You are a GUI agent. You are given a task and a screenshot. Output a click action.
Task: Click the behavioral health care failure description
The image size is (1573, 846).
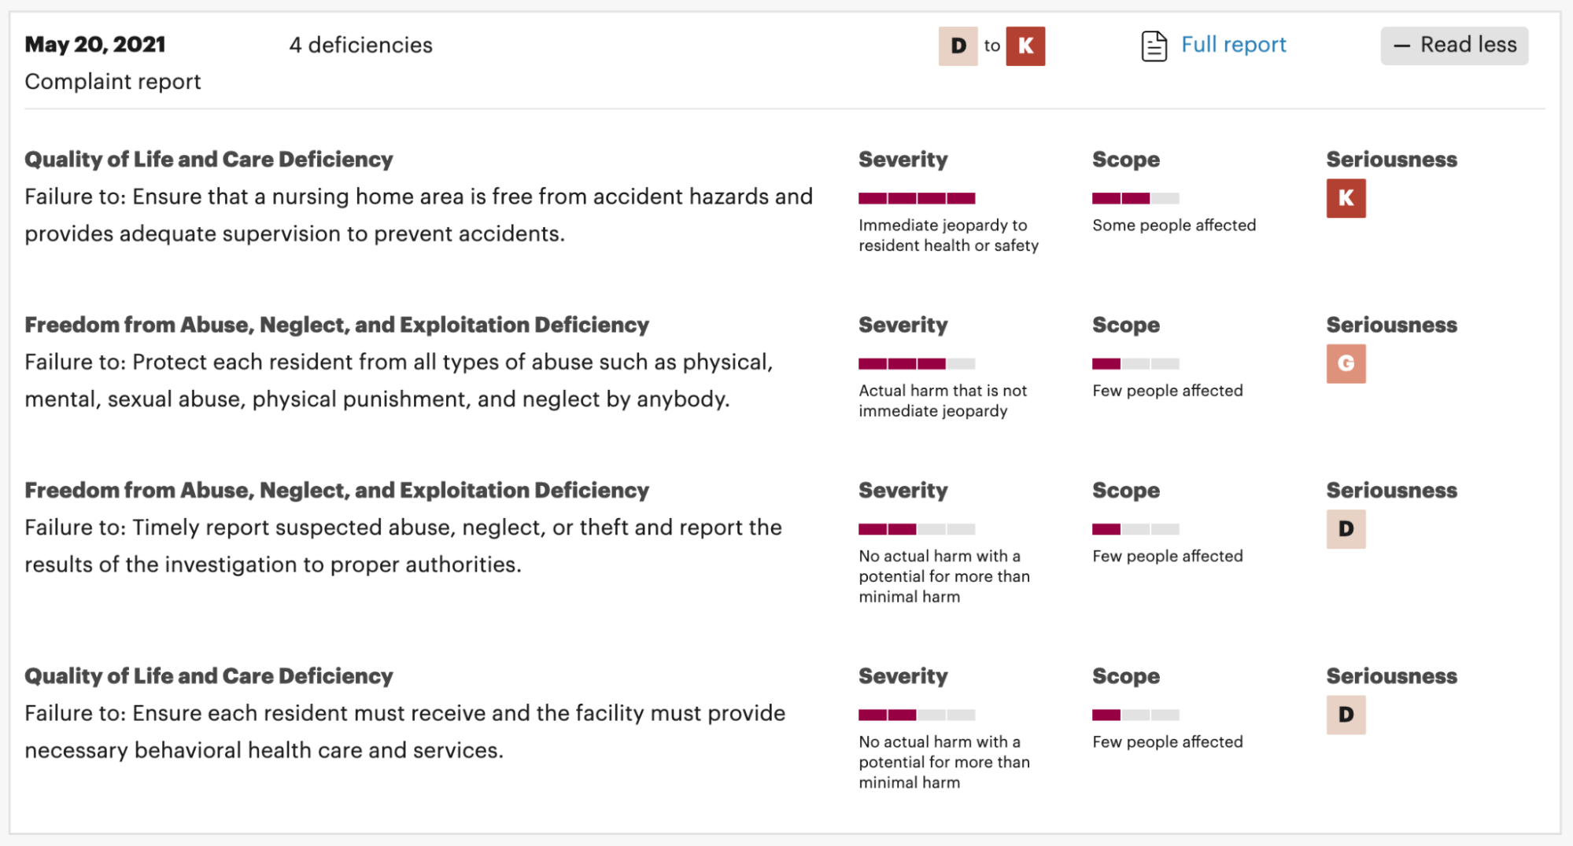404,731
